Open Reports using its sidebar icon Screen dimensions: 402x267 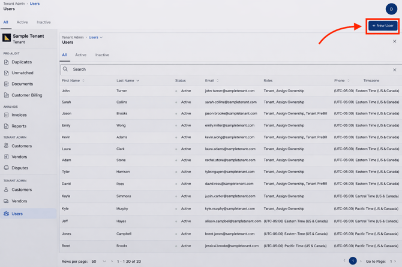click(x=7, y=126)
